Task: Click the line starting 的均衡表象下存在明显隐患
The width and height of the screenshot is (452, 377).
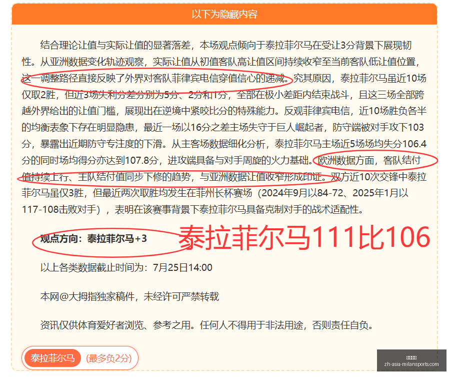Action: [223, 127]
